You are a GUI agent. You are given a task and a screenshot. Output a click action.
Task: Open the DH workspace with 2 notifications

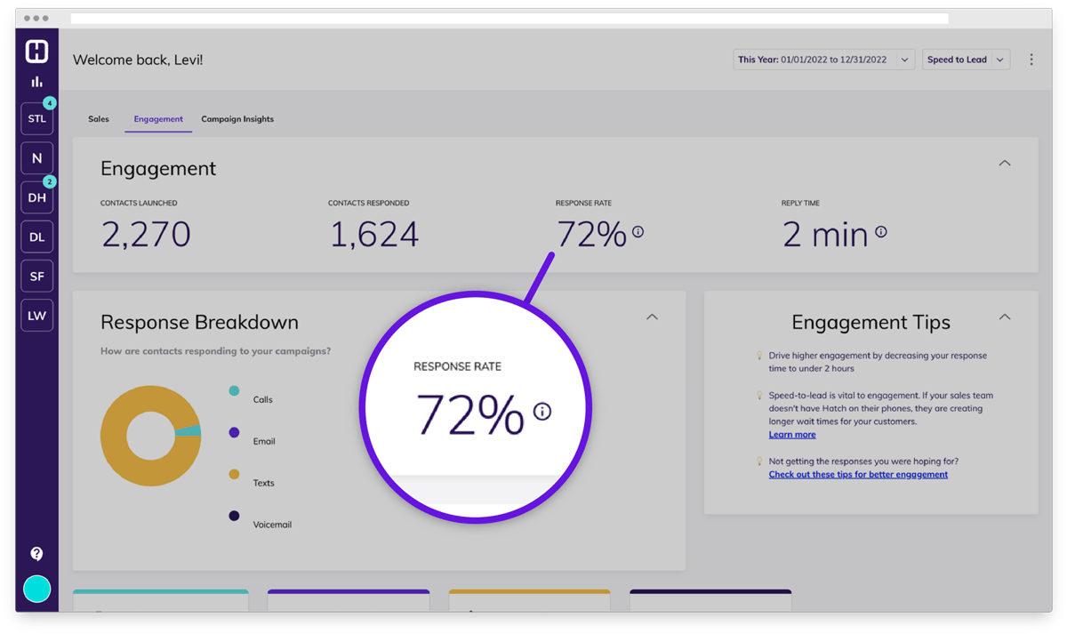tap(36, 197)
